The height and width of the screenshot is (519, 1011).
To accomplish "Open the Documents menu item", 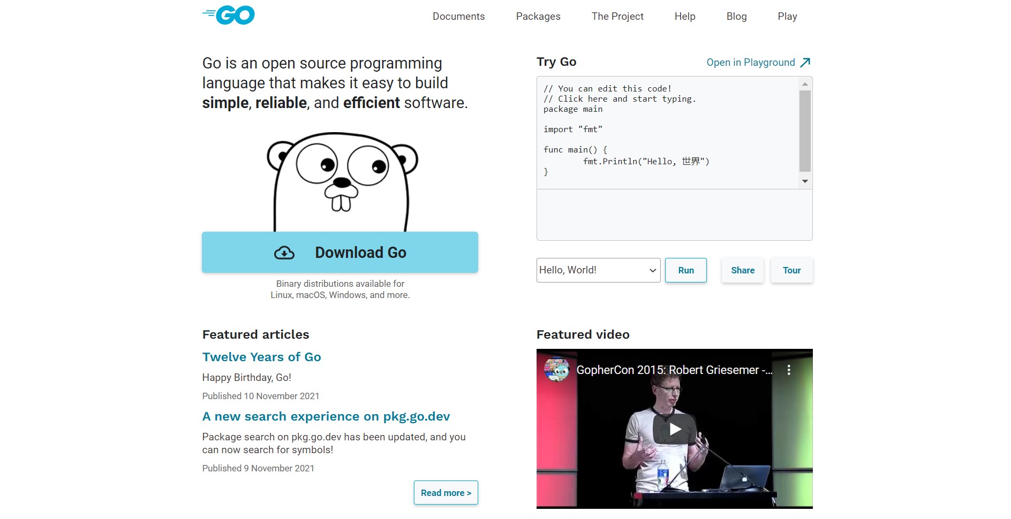I will [458, 17].
